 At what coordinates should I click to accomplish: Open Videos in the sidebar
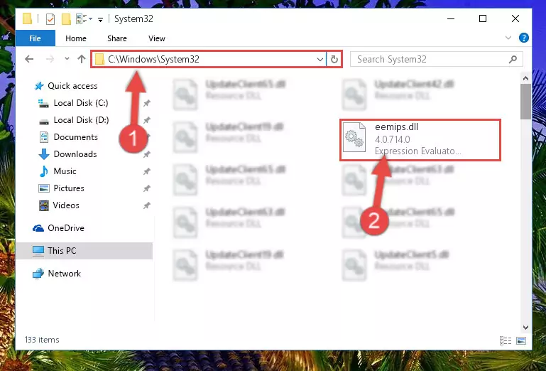pyautogui.click(x=66, y=205)
